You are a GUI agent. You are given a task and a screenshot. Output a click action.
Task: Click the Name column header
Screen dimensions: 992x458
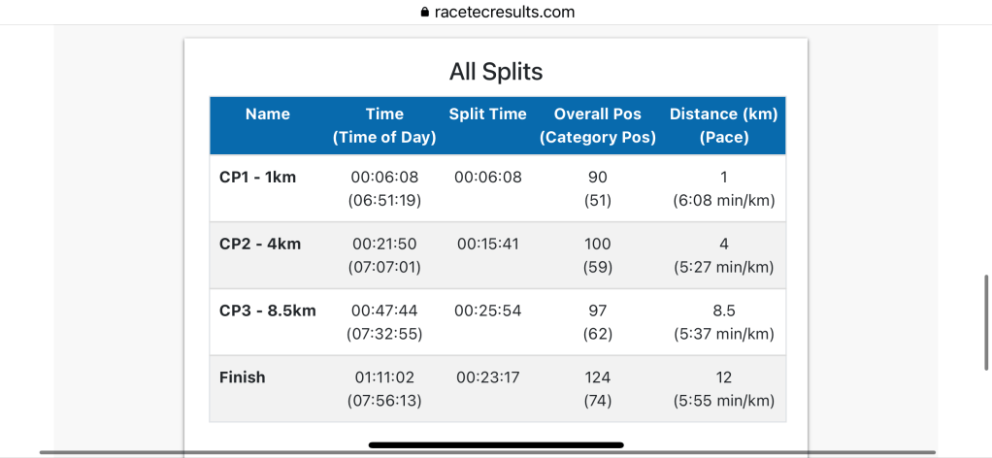268,114
